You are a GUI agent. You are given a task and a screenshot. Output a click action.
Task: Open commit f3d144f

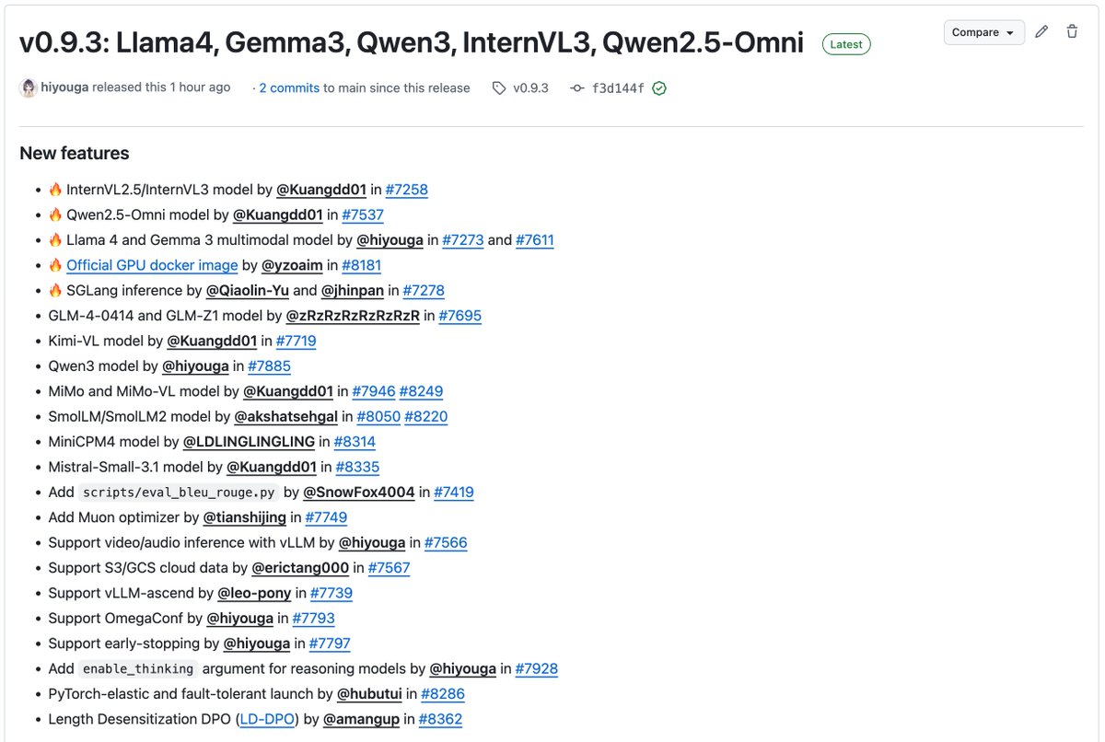(x=618, y=88)
